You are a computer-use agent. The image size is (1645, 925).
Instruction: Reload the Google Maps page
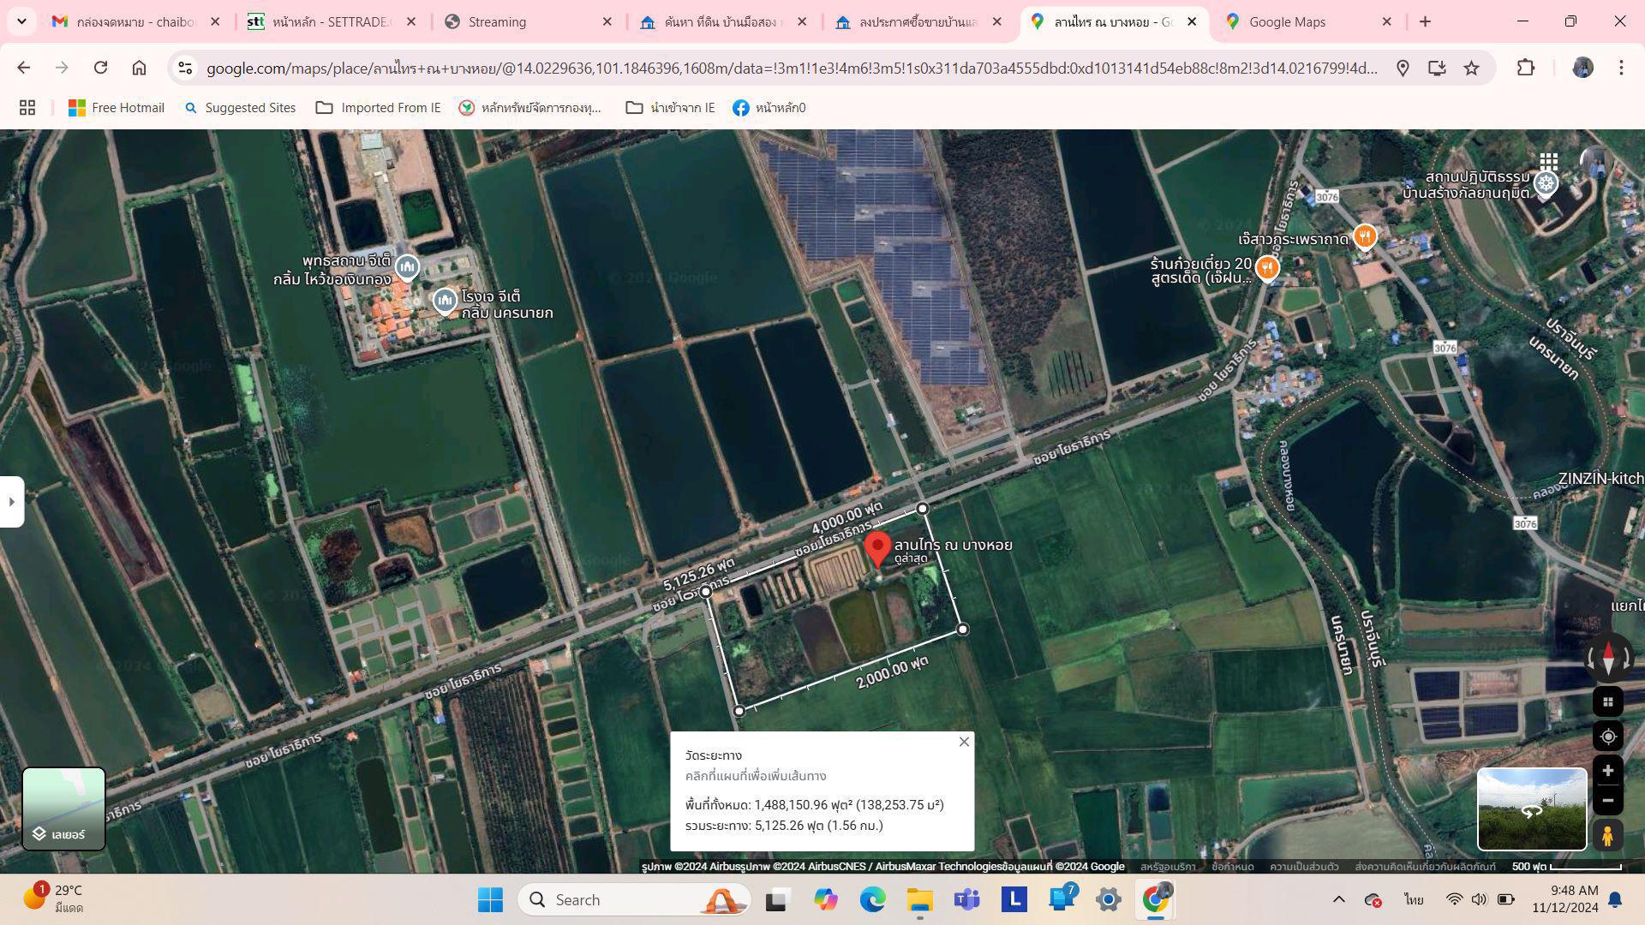pos(100,68)
